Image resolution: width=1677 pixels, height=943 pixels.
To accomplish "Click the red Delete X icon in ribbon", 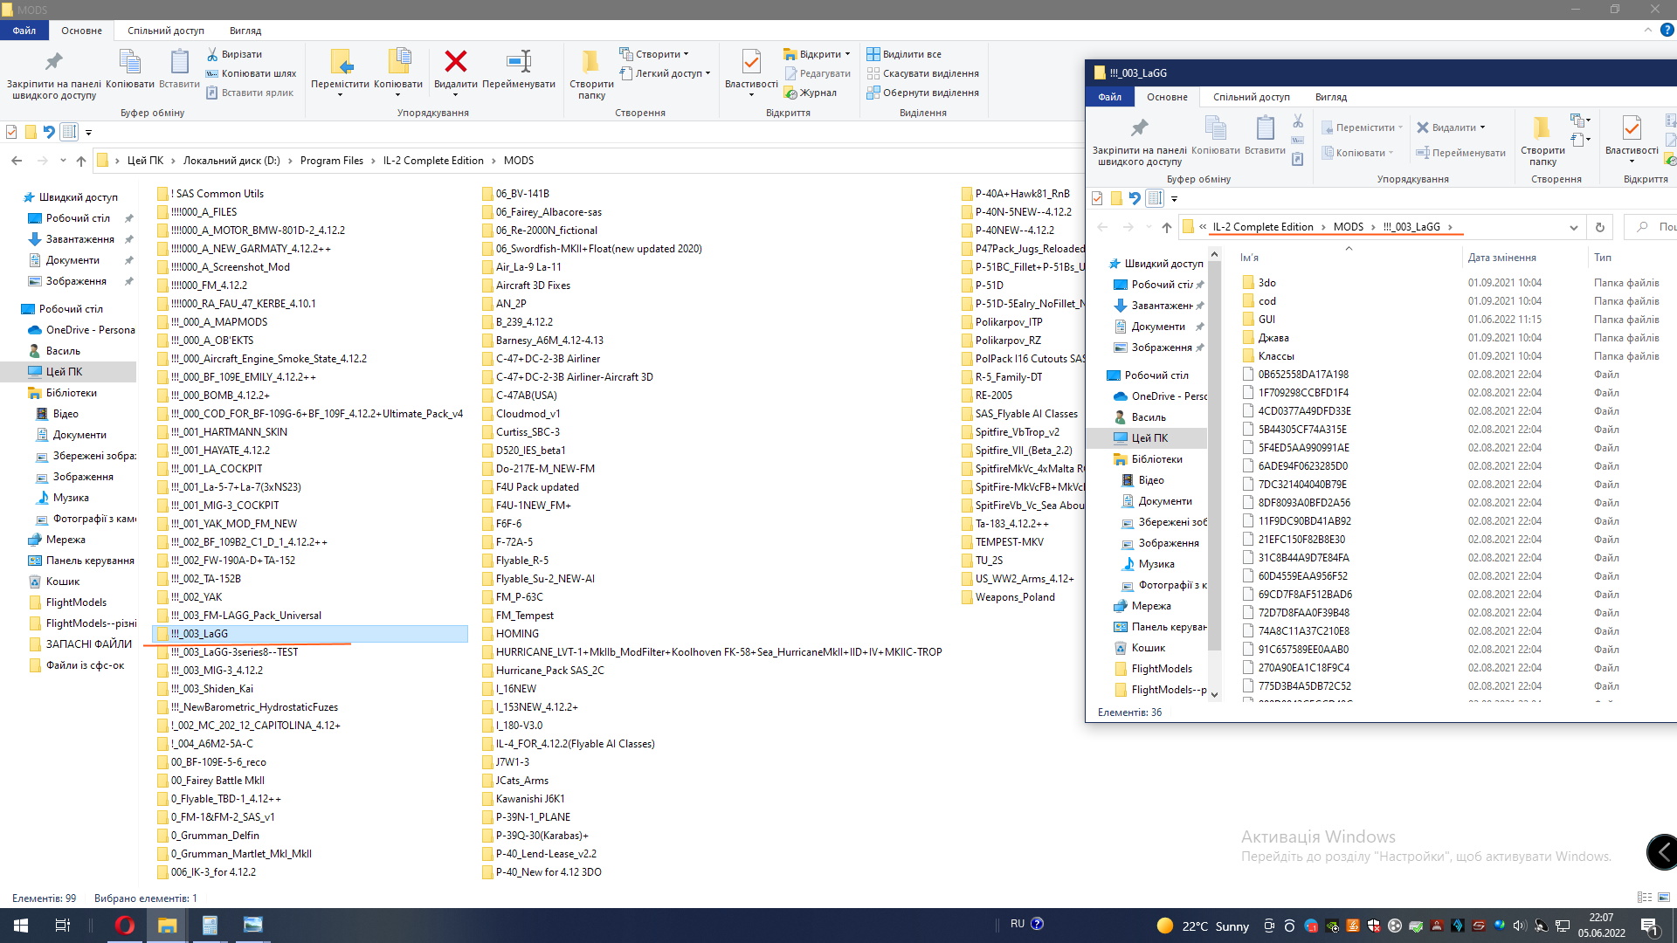I will click(455, 62).
